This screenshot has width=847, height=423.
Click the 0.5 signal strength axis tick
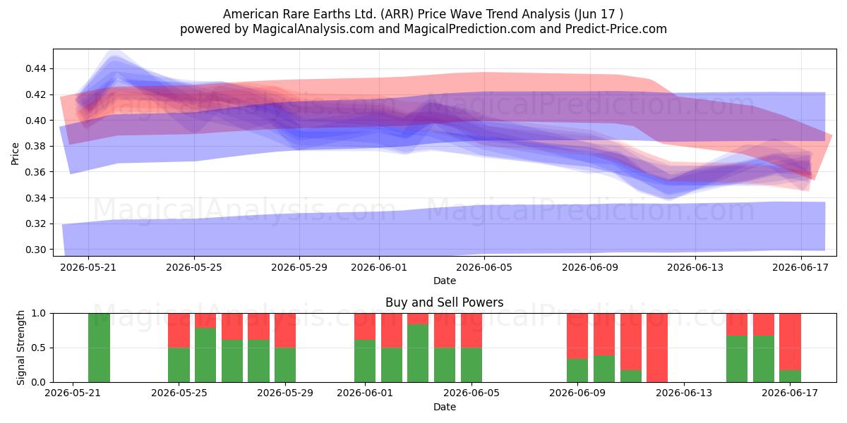pyautogui.click(x=40, y=348)
